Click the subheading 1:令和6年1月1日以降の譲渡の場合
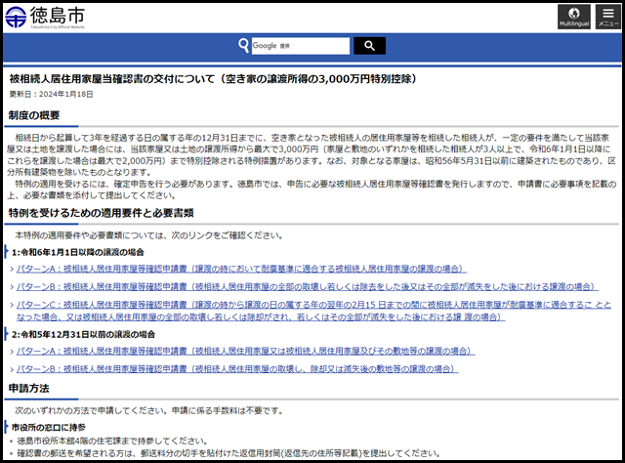The image size is (625, 463). click(78, 252)
